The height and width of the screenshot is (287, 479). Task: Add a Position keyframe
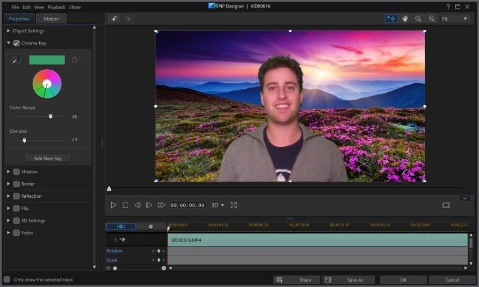pyautogui.click(x=159, y=251)
